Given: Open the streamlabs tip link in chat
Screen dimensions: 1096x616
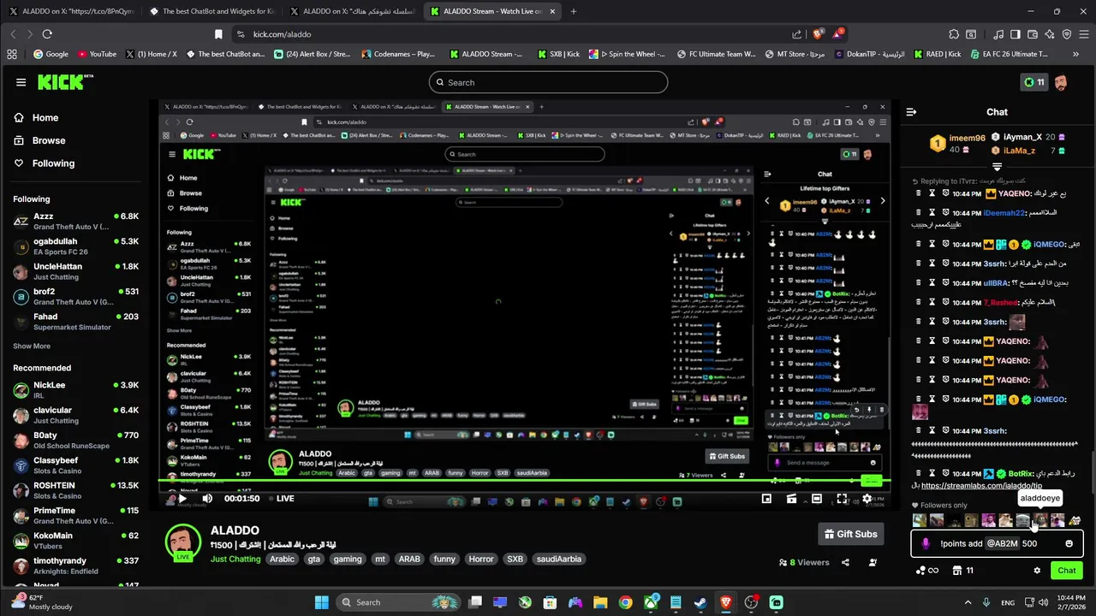Looking at the screenshot, I should (x=981, y=486).
